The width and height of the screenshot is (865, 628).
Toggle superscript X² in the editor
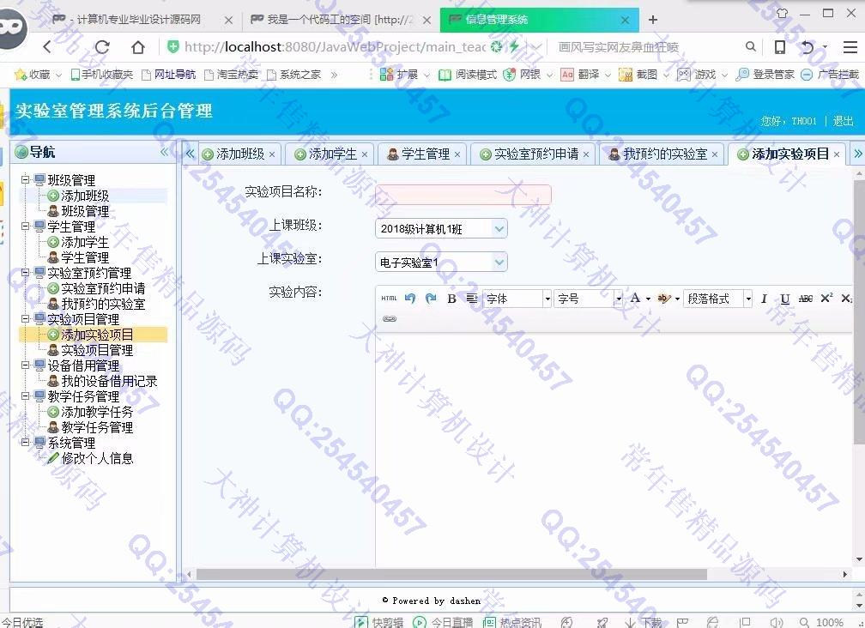click(826, 299)
